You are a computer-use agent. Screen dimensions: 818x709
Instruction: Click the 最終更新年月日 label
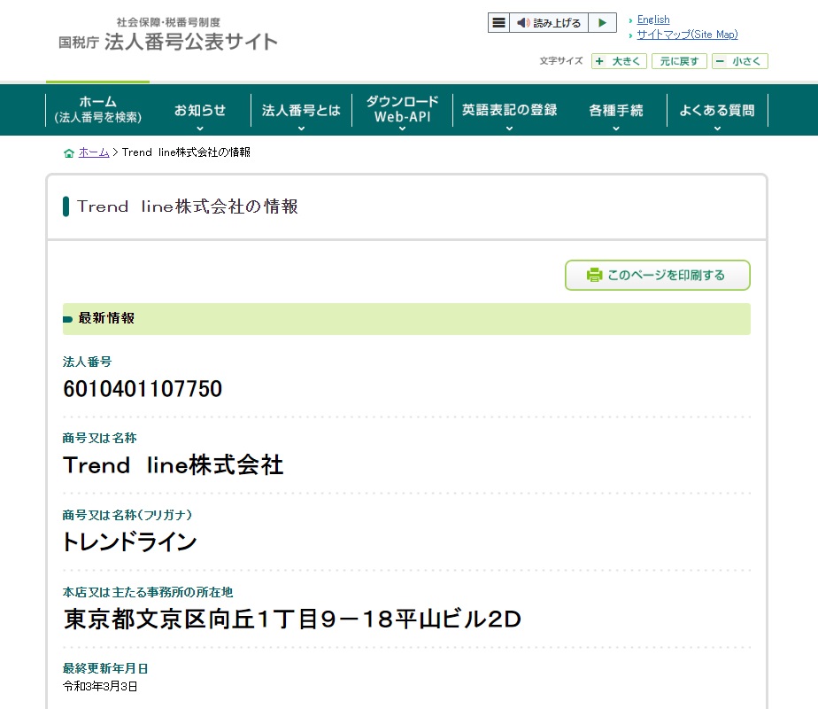coord(104,668)
